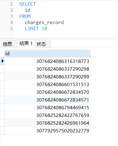
Task: Click the SELECT keyword in editor
Action: tap(28, 4)
